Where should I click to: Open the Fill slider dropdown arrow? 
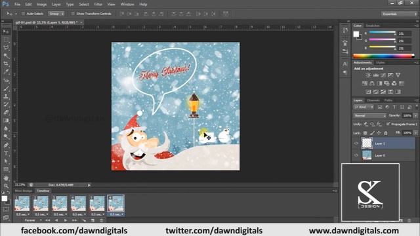point(415,133)
